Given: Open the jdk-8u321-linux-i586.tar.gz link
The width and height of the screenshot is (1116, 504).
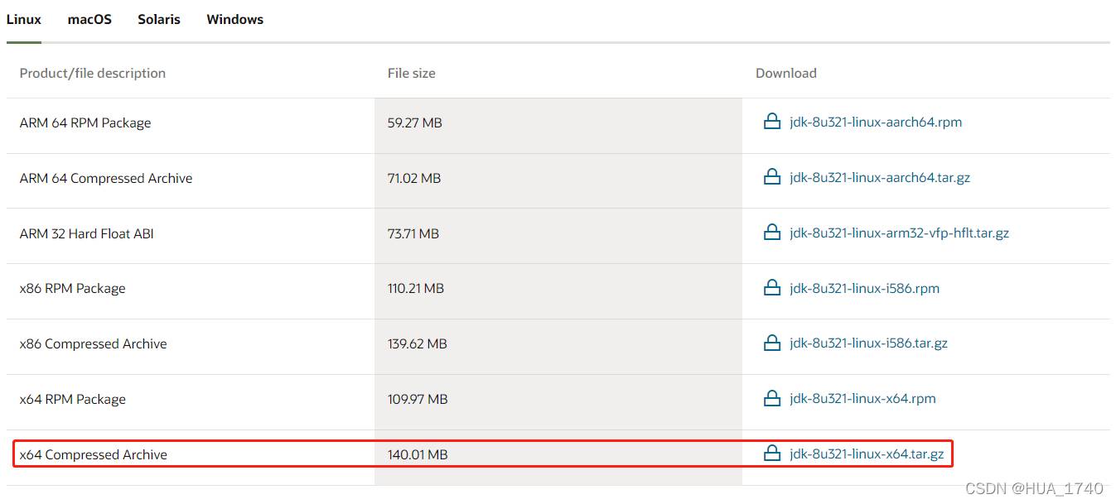Looking at the screenshot, I should click(868, 343).
